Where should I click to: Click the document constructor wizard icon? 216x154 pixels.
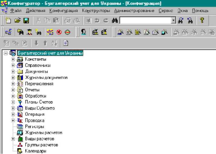click(x=129, y=32)
